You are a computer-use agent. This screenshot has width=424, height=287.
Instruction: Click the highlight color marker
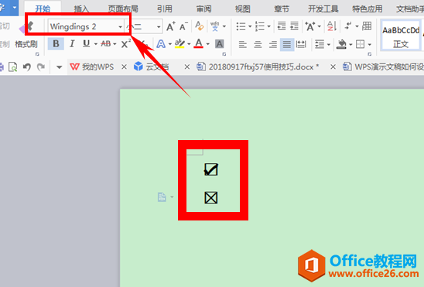click(x=180, y=44)
